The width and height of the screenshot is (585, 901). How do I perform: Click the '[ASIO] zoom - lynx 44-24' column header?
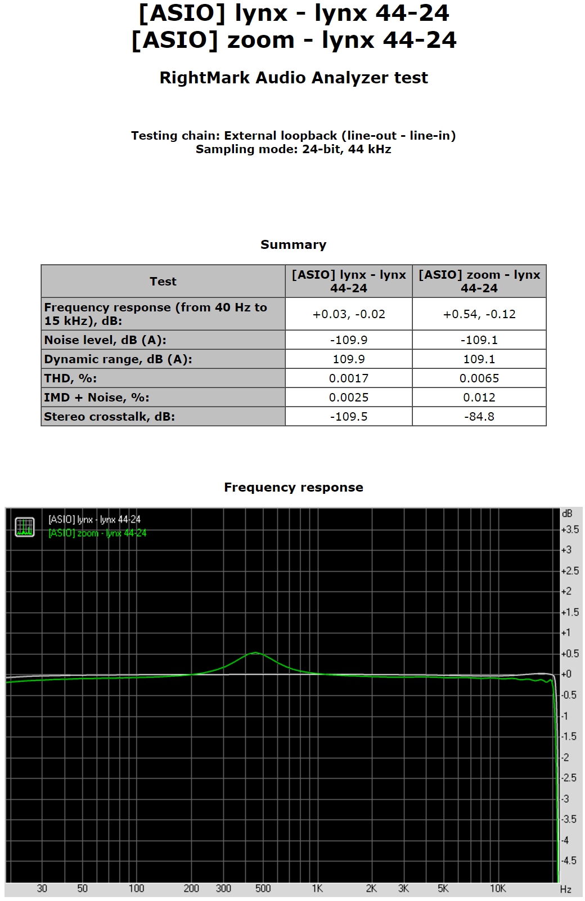479,281
